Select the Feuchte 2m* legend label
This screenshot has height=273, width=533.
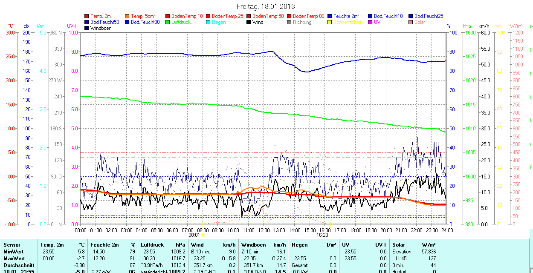pyautogui.click(x=346, y=16)
